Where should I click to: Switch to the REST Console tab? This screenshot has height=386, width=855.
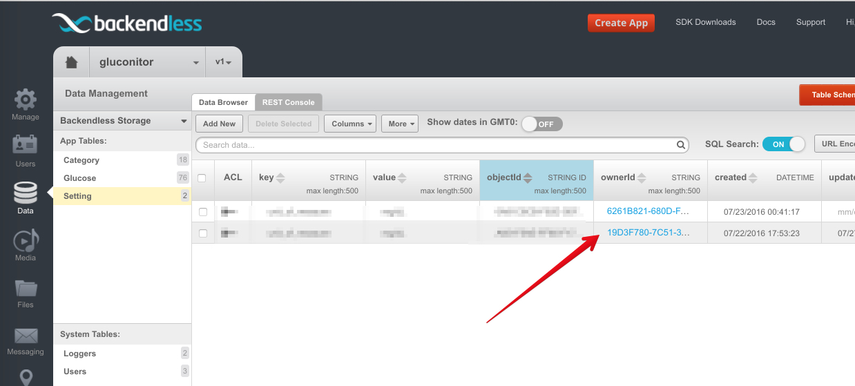click(x=289, y=102)
